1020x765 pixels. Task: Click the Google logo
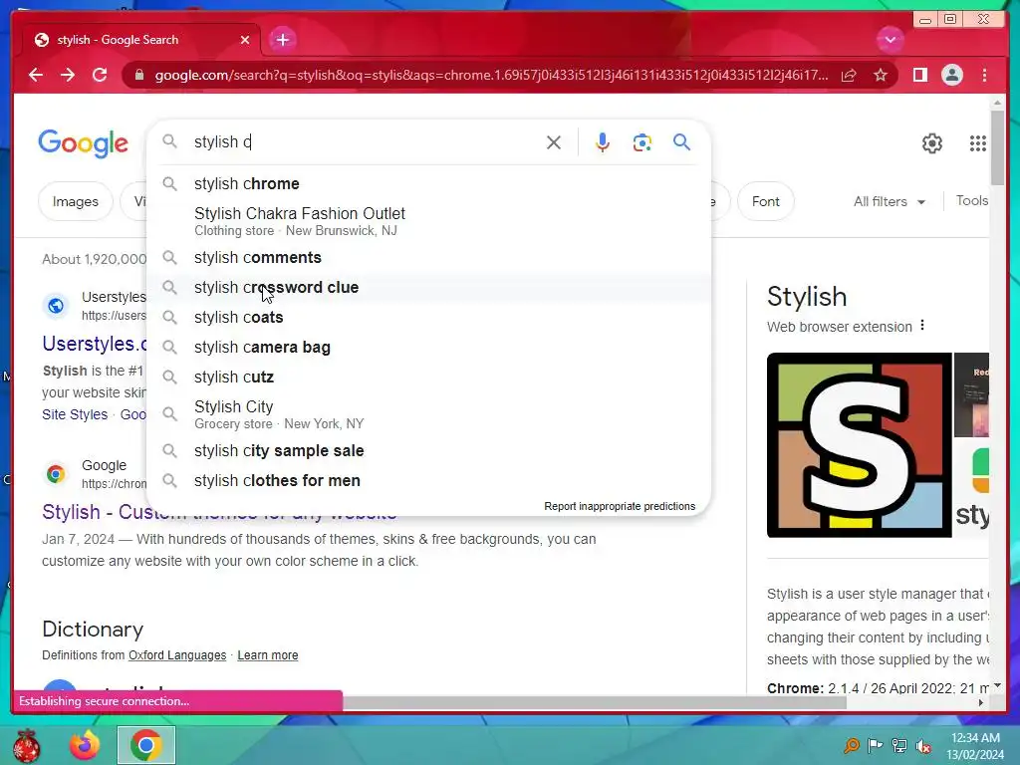[x=83, y=143]
